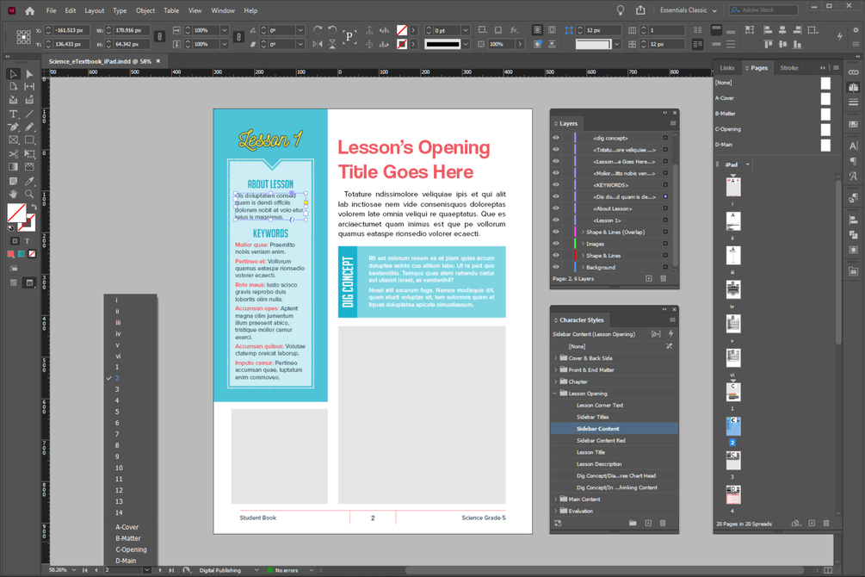Create new character style

coord(648,523)
